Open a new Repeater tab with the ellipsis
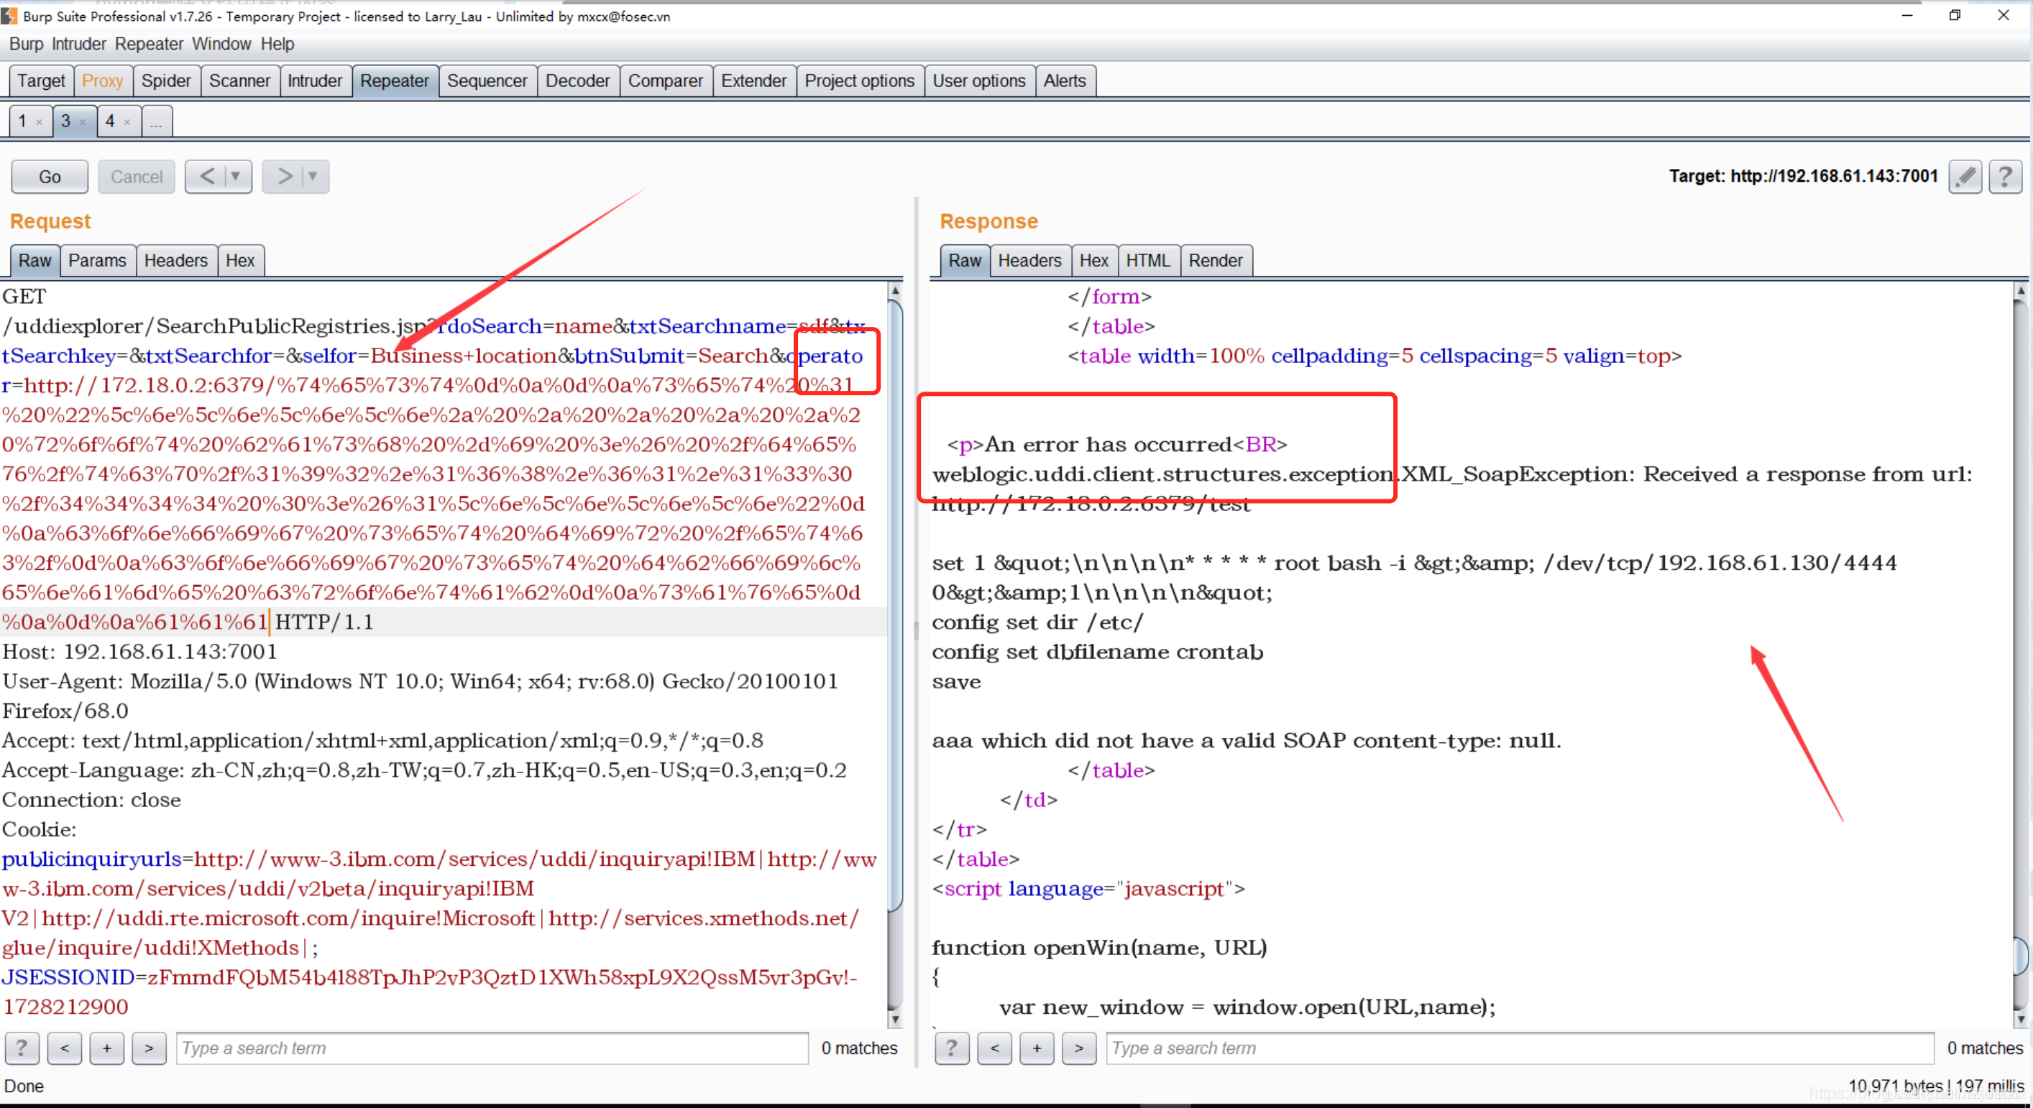Viewport: 2033px width, 1108px height. point(156,122)
